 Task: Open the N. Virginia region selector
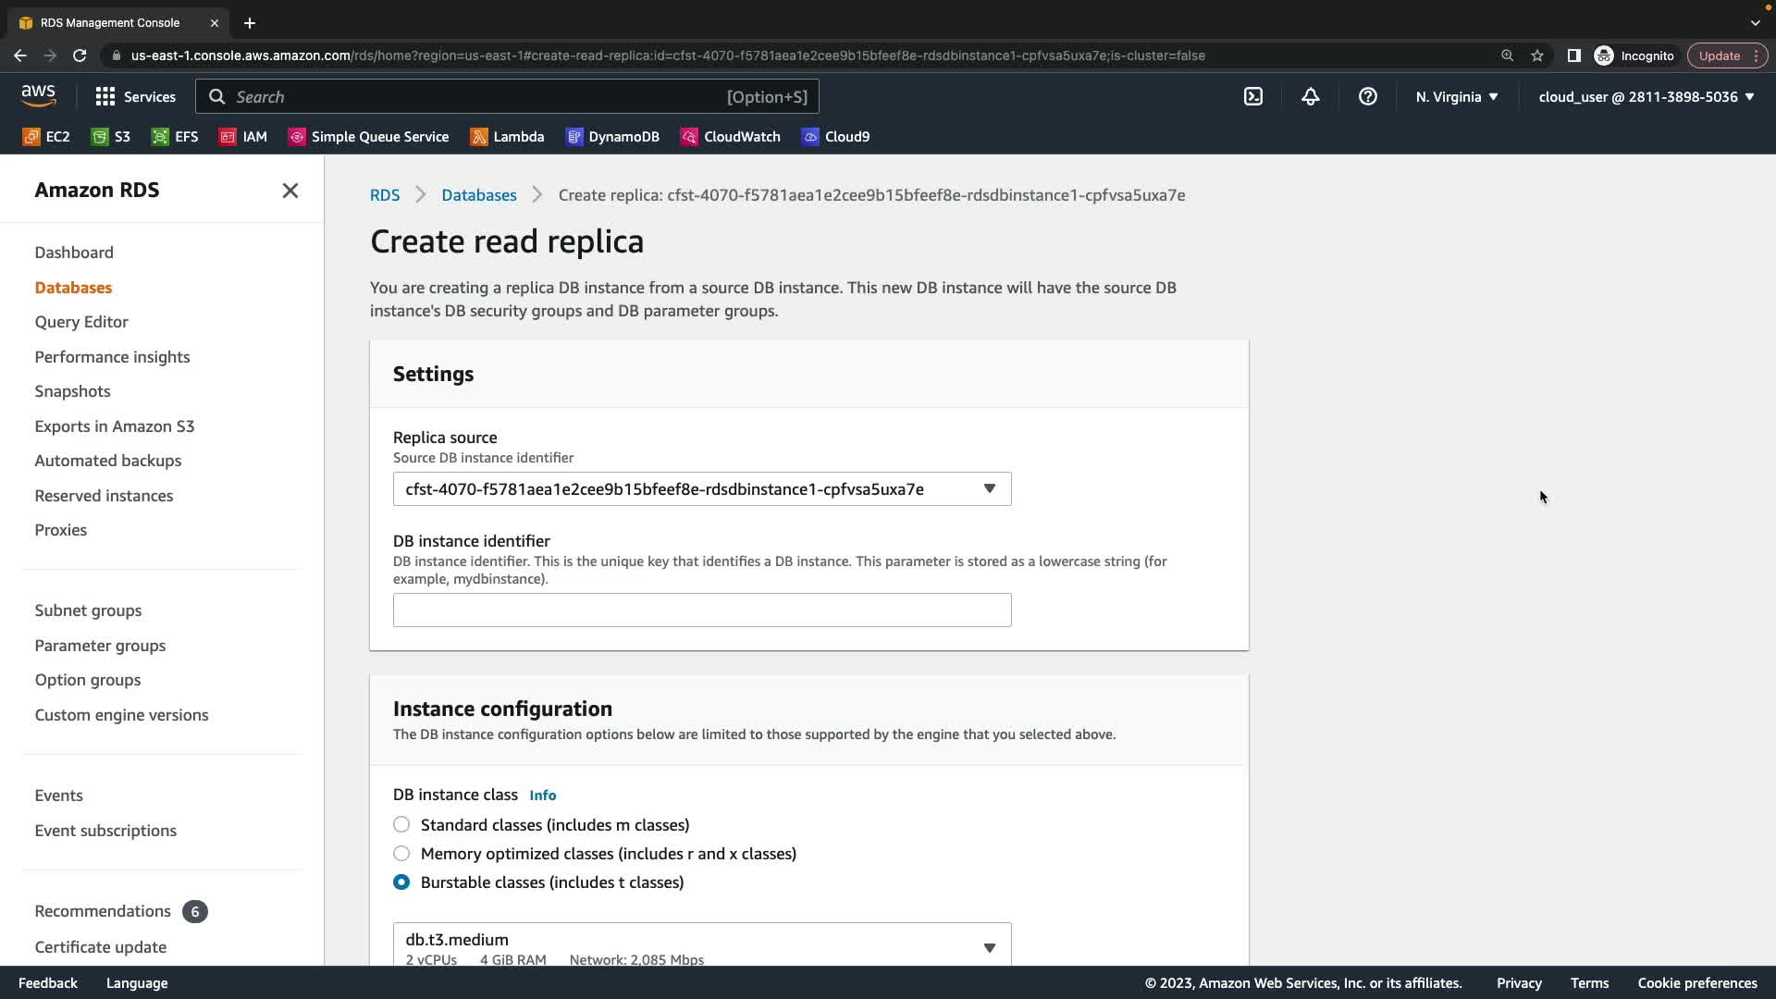coord(1456,96)
